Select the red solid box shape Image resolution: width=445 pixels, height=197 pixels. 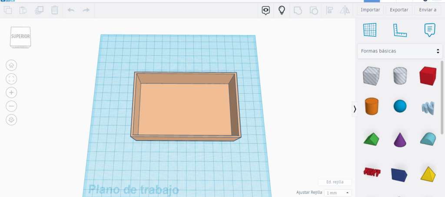click(427, 76)
